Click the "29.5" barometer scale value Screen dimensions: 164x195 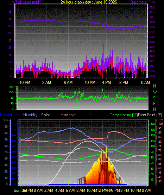click(x=152, y=42)
